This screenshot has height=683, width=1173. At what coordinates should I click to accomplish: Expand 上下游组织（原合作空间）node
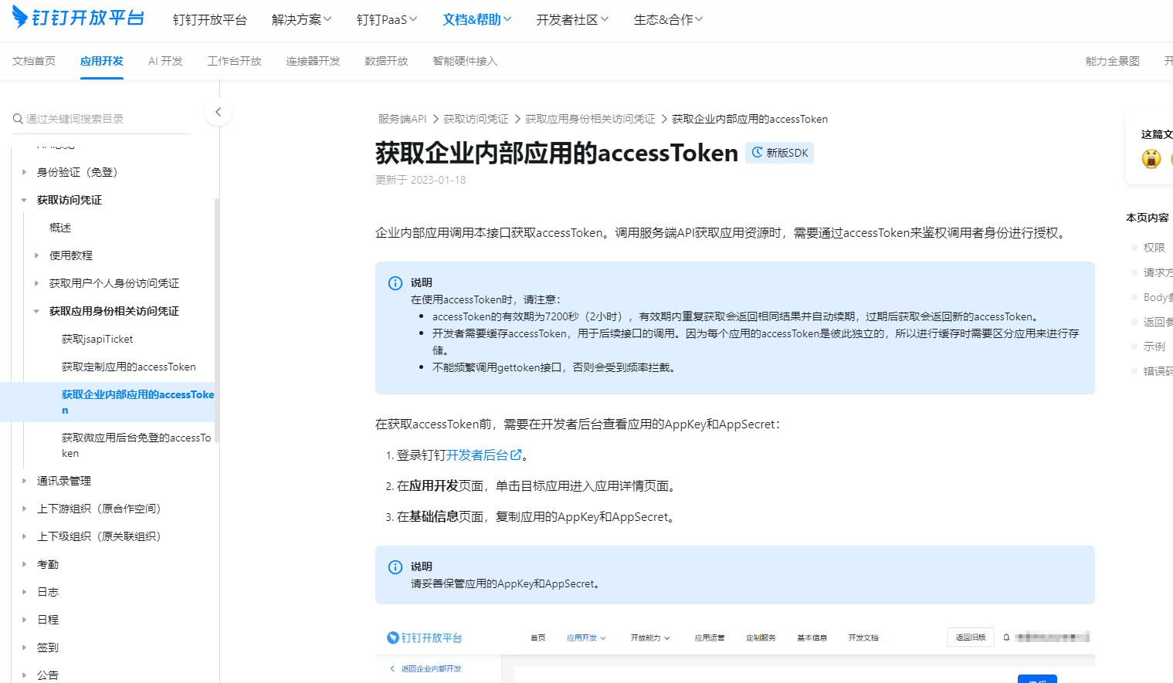pos(24,509)
